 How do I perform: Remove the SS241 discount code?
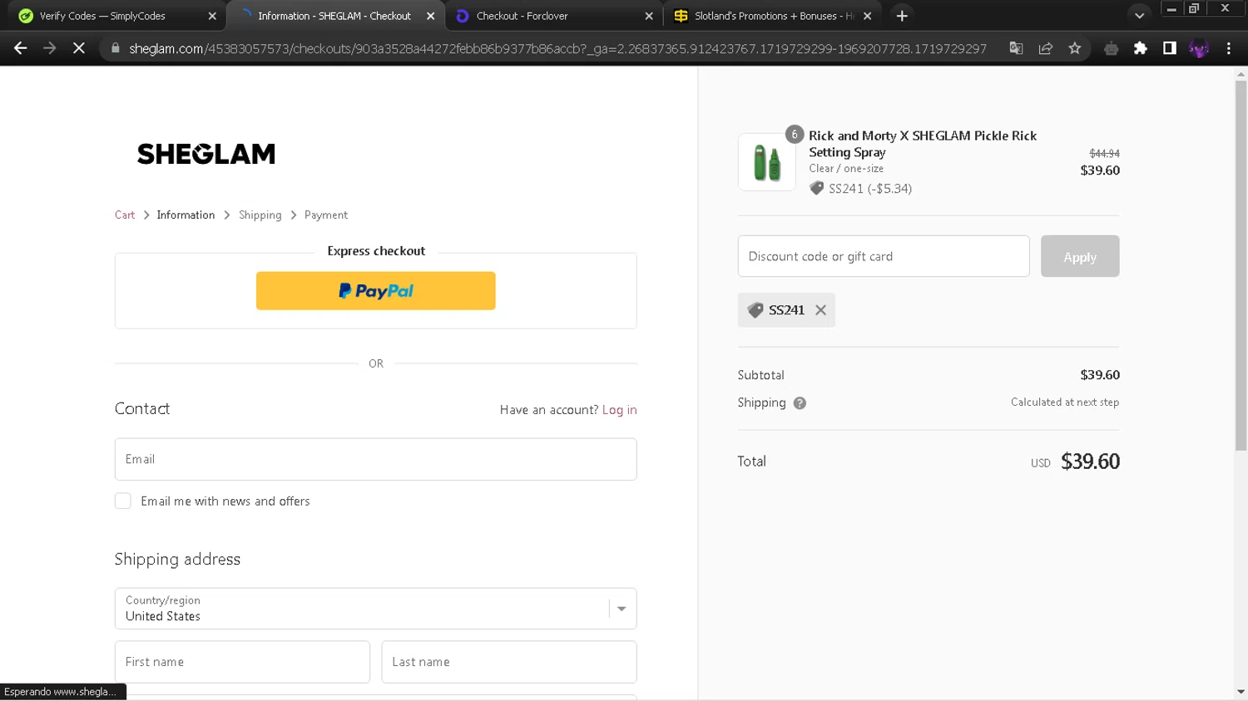821,310
